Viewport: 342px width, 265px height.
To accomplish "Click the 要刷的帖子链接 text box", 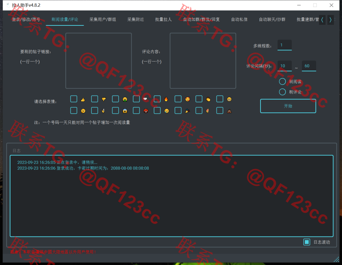I will click(99, 61).
